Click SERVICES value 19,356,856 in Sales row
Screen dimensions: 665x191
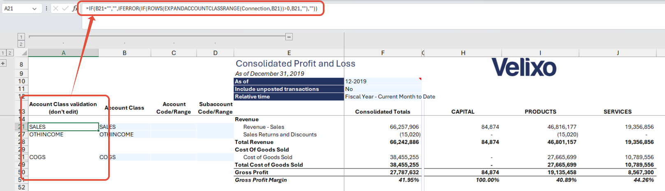(x=639, y=127)
